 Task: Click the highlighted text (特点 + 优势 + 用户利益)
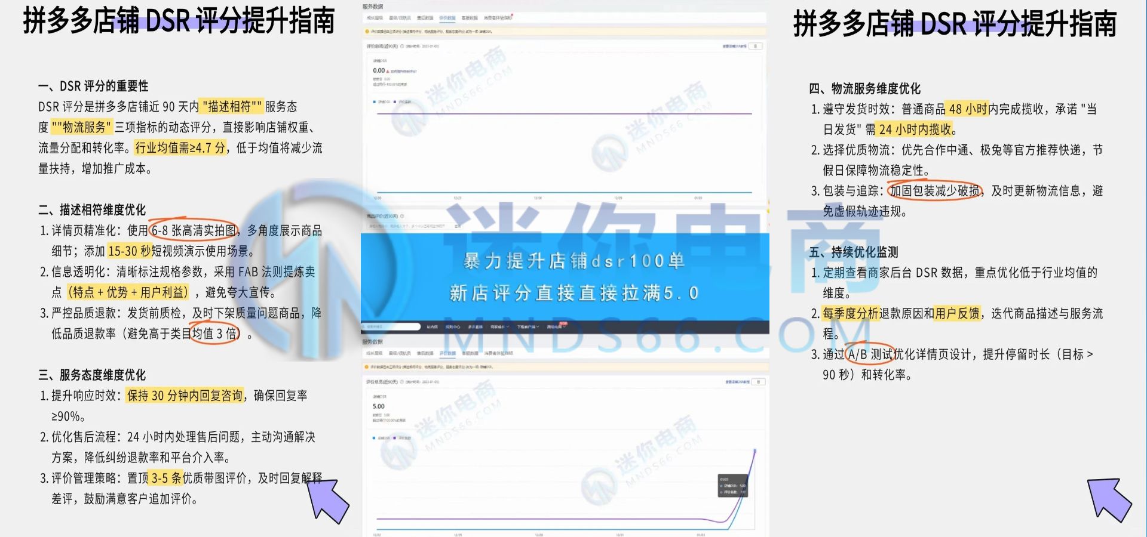point(128,292)
